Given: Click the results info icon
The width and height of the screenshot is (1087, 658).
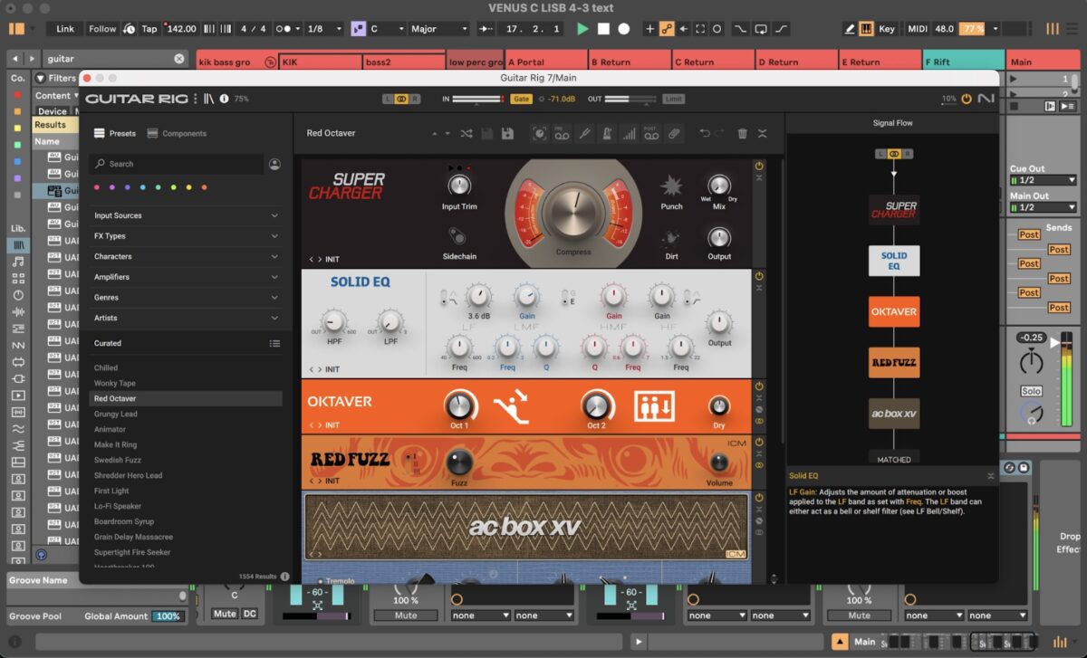Looking at the screenshot, I should coord(284,576).
